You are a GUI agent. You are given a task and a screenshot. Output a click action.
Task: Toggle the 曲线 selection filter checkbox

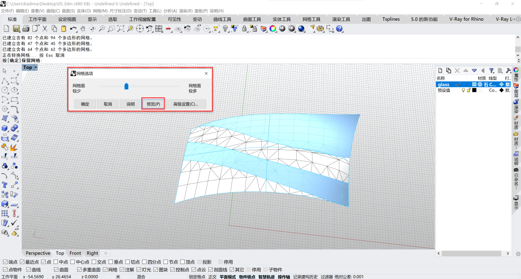pos(28,270)
